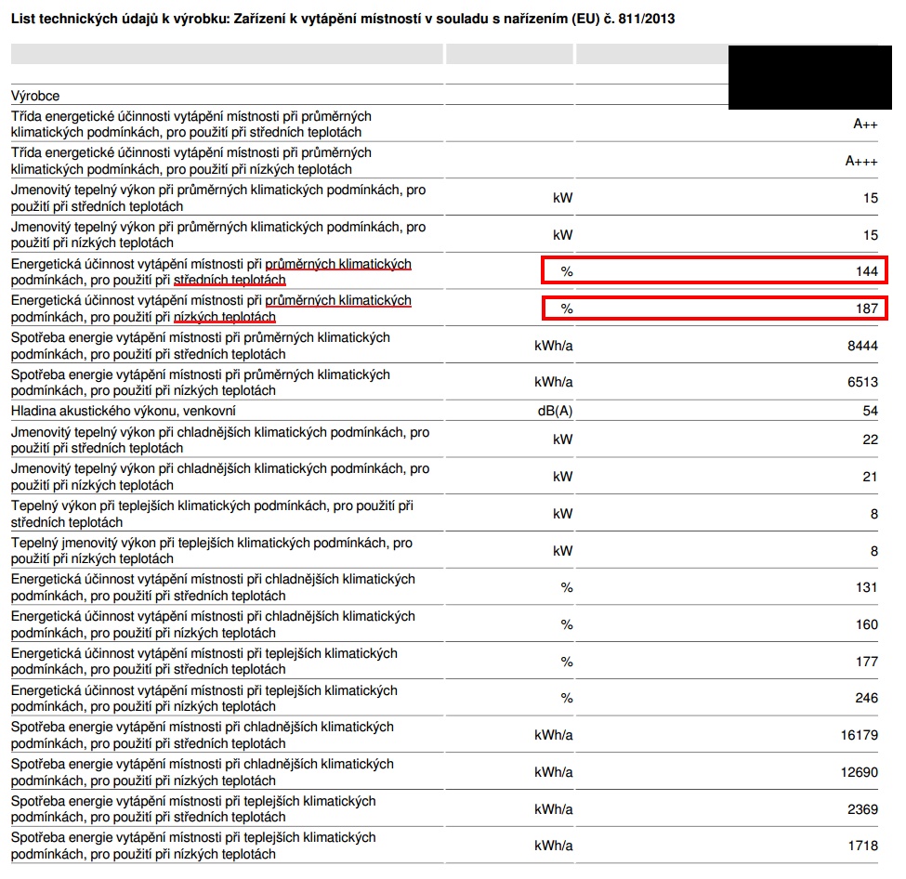The height and width of the screenshot is (879, 906).
Task: Select the sound power value 54
Action: click(x=870, y=411)
